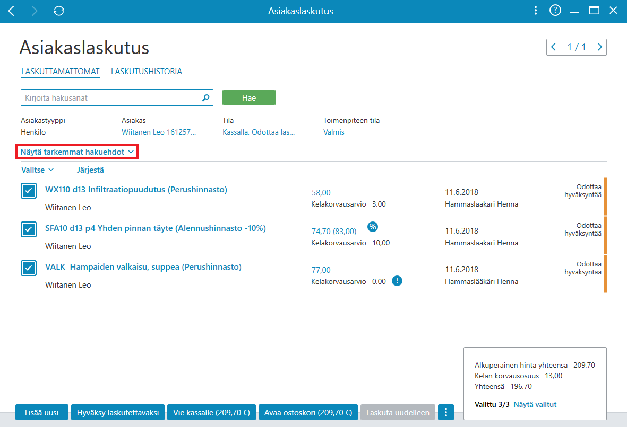Open the Valitse dropdown
627x427 pixels.
click(x=37, y=170)
